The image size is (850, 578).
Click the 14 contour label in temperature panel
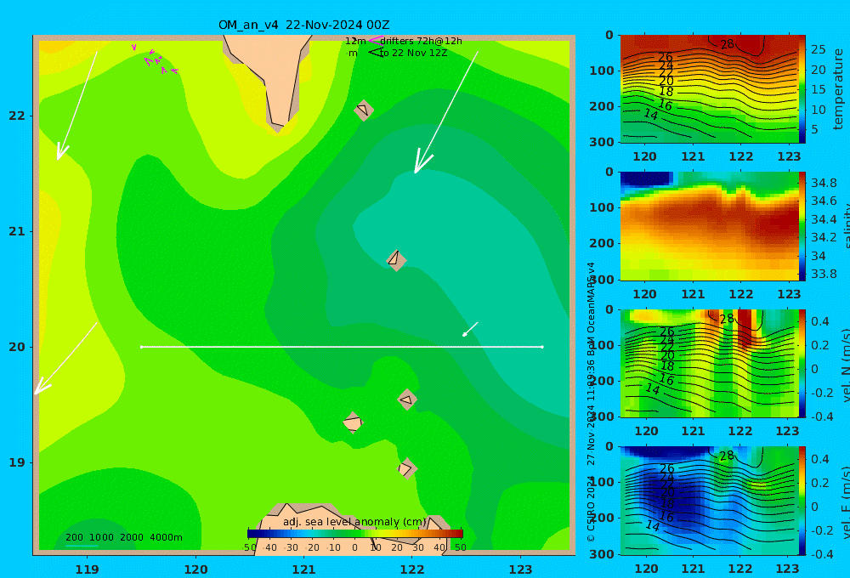click(x=651, y=115)
